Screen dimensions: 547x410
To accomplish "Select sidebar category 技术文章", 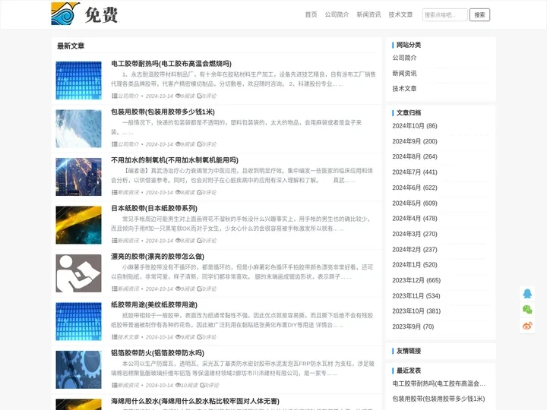I will (404, 89).
